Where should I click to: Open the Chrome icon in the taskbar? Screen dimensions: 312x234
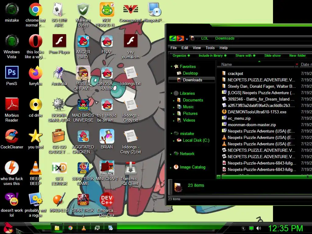click(70, 228)
